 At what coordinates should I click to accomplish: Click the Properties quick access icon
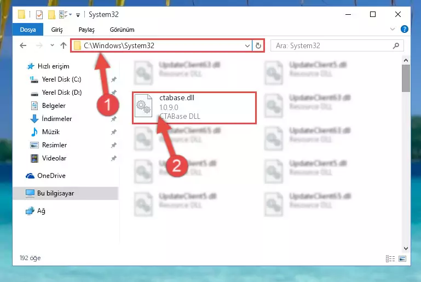point(39,14)
